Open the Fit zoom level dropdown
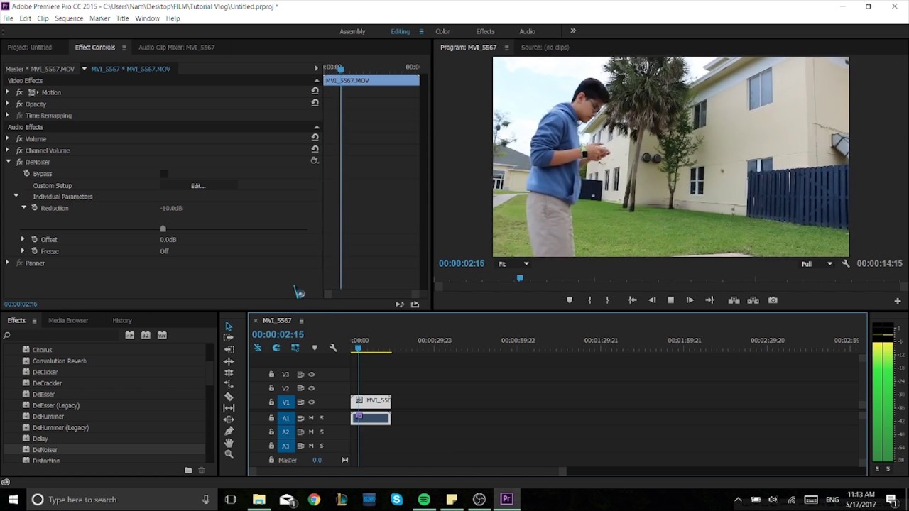The width and height of the screenshot is (909, 511). [513, 264]
